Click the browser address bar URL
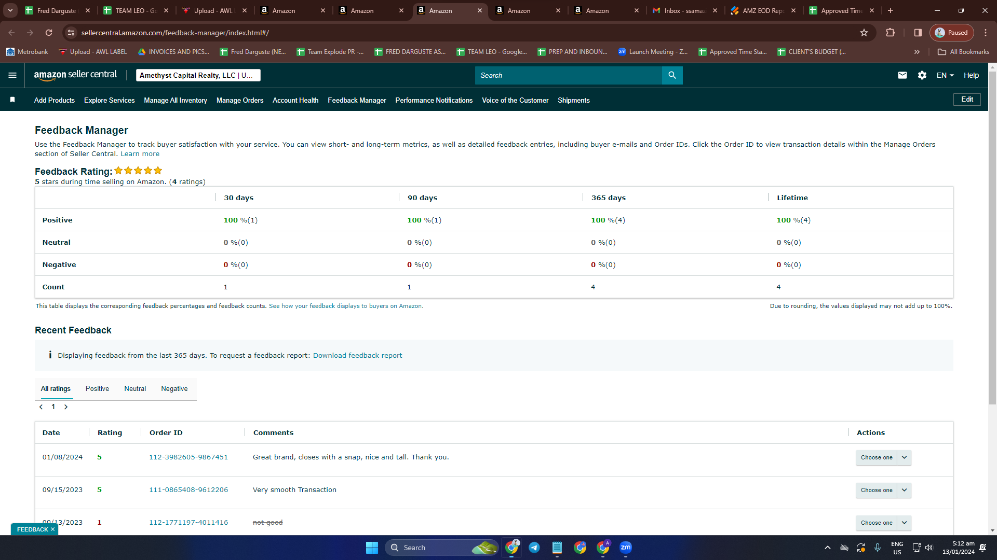This screenshot has height=560, width=997. [x=175, y=33]
